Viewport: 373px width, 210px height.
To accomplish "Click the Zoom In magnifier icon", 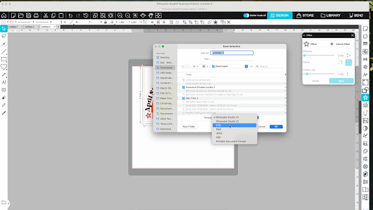I will pos(120,16).
